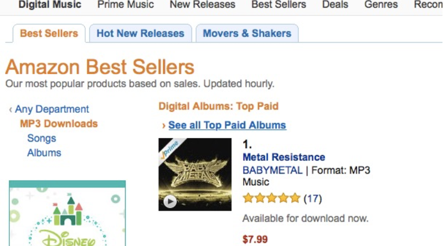Go to New Releases in top navigation

coord(202,4)
